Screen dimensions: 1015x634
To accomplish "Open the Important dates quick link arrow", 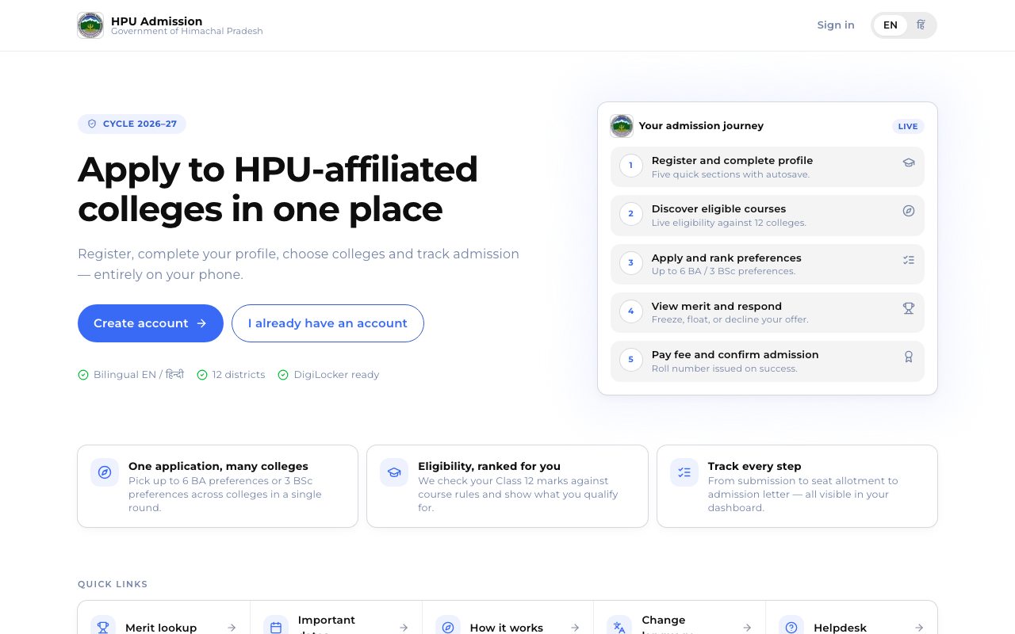I will tap(404, 628).
